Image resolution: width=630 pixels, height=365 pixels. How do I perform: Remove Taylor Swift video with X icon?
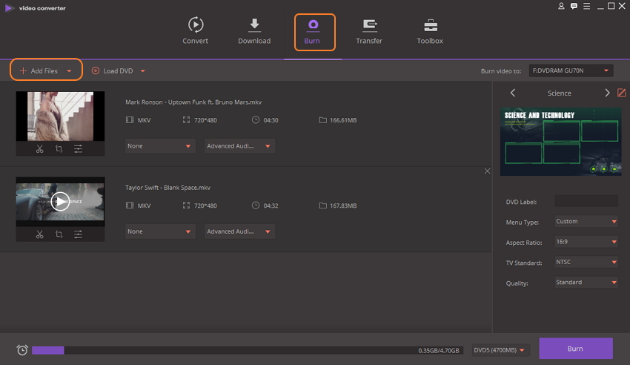click(487, 171)
